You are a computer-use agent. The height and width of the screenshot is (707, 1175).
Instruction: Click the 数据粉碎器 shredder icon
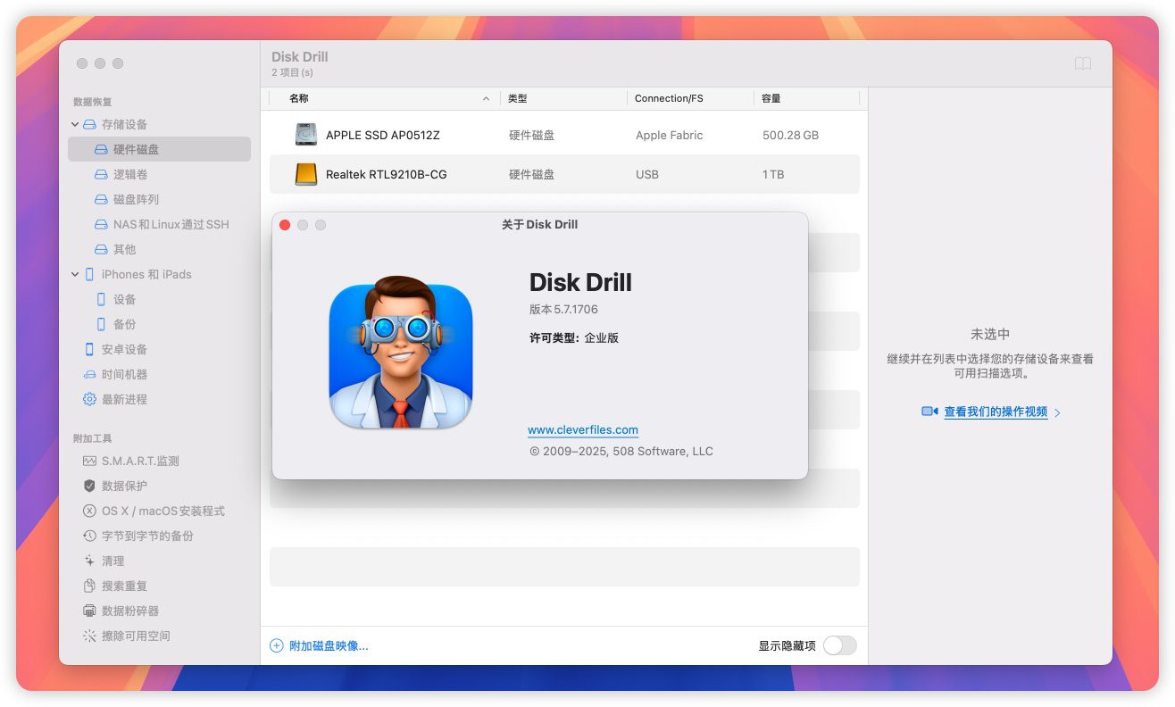coord(89,611)
